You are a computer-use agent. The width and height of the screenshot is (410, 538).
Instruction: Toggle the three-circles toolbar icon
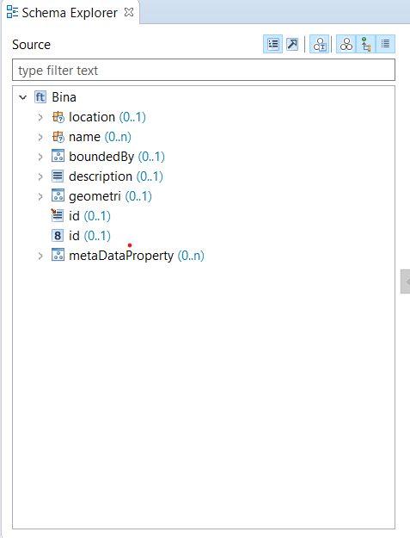click(x=346, y=44)
